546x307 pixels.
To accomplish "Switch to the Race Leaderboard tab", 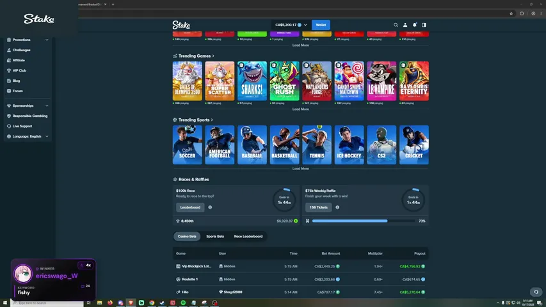I will click(x=248, y=237).
